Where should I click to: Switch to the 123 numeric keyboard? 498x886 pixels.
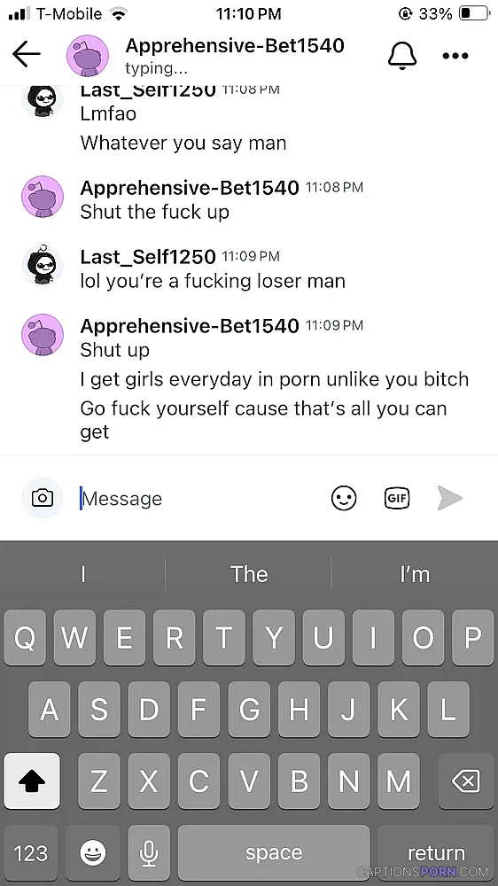pos(30,852)
